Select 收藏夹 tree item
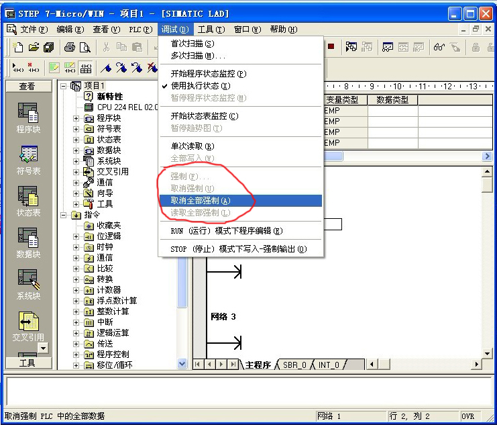The image size is (497, 425). [109, 226]
